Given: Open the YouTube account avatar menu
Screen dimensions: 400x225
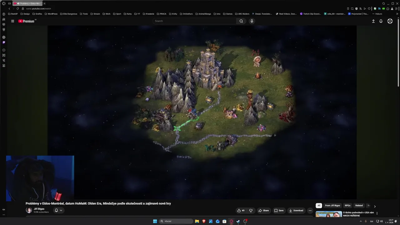Looking at the screenshot, I should coord(390,21).
